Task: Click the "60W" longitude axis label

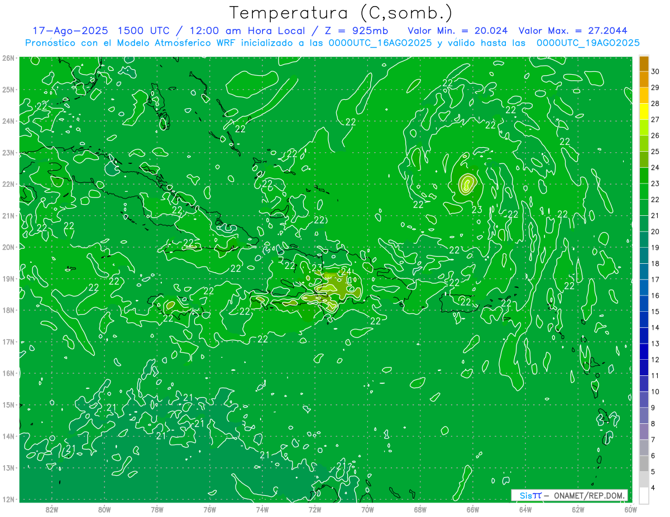Action: coord(631,509)
